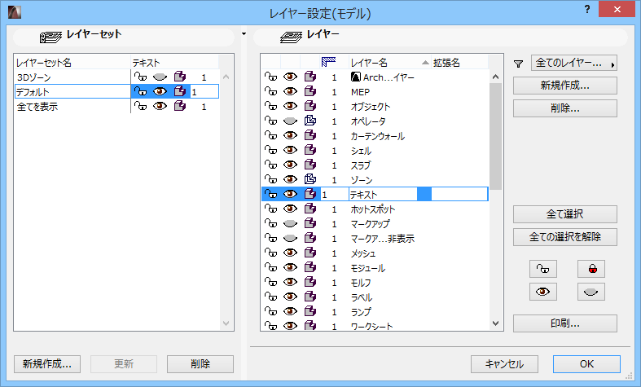
Task: Click solid model icon on スラブ layer
Action: point(310,165)
